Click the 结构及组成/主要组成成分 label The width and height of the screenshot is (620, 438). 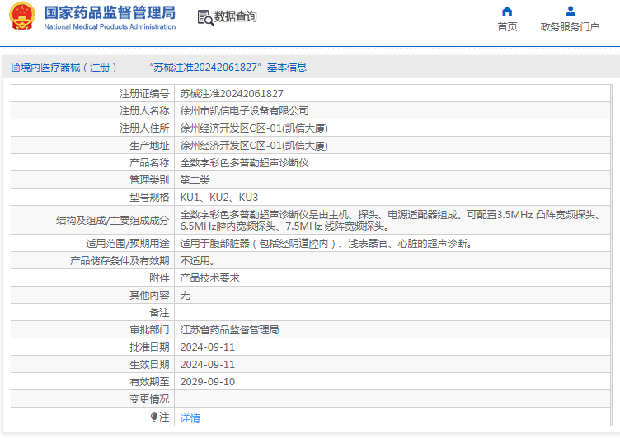coord(113,221)
